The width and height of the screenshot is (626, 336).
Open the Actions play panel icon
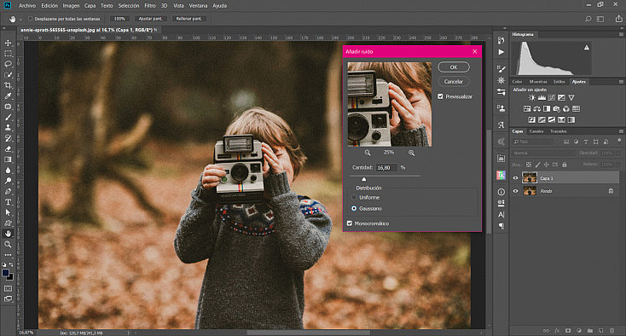click(x=501, y=52)
